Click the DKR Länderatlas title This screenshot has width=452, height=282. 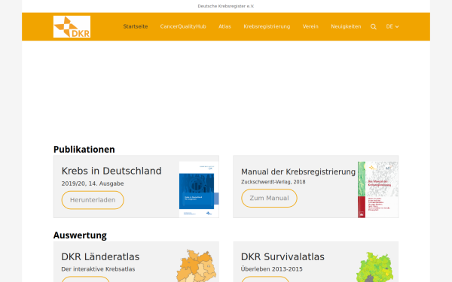point(100,256)
